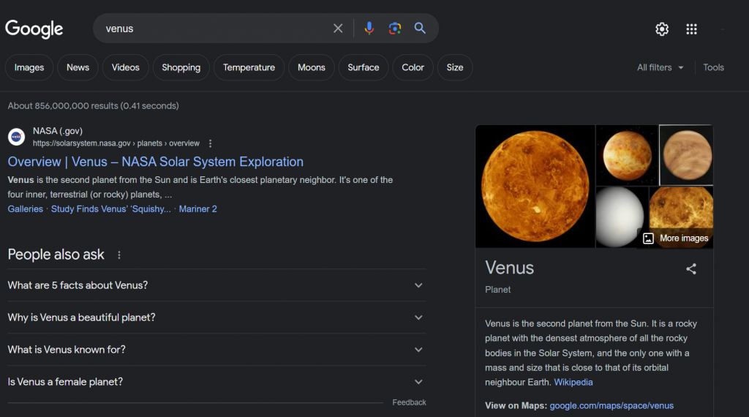The width and height of the screenshot is (749, 417).
Task: Click About 856,000,000 results text
Action: coord(93,105)
